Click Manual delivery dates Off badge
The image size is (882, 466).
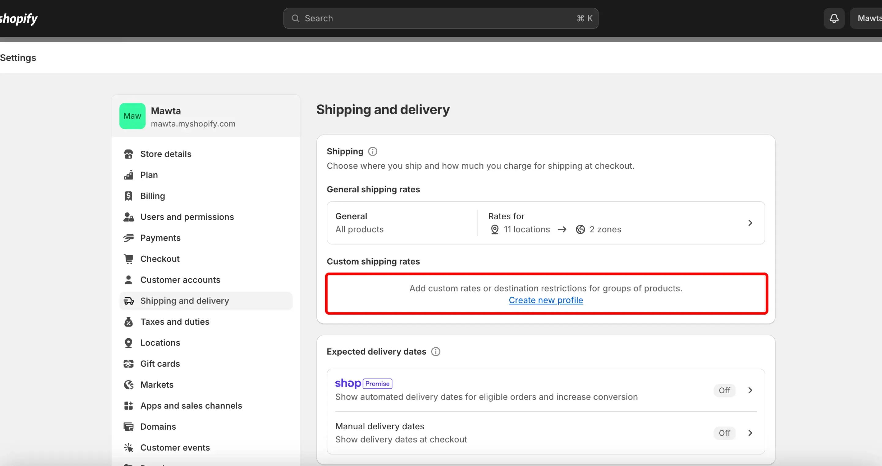[x=724, y=433]
